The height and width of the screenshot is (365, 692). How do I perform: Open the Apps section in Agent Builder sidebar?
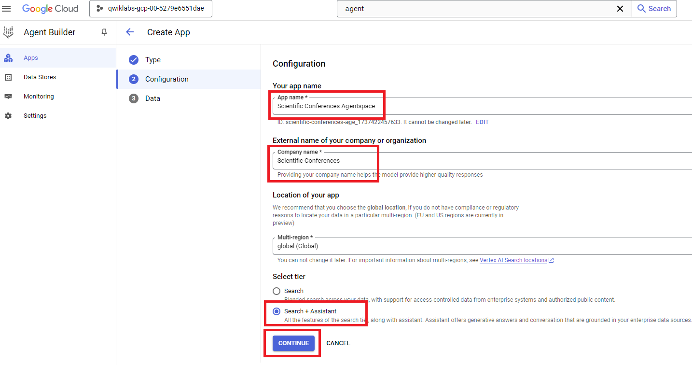click(x=30, y=57)
